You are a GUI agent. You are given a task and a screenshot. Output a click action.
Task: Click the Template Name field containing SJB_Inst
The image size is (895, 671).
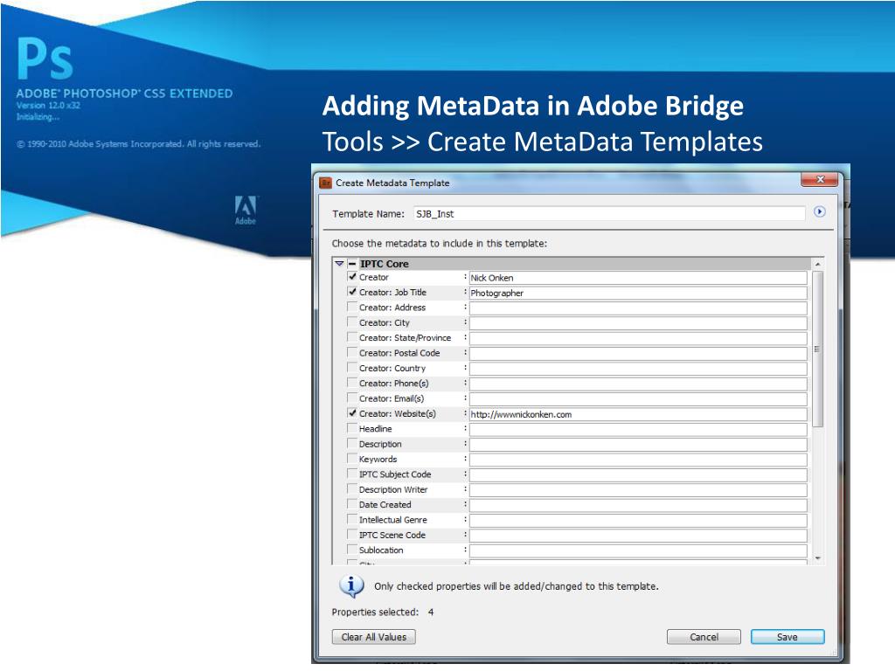tap(609, 214)
